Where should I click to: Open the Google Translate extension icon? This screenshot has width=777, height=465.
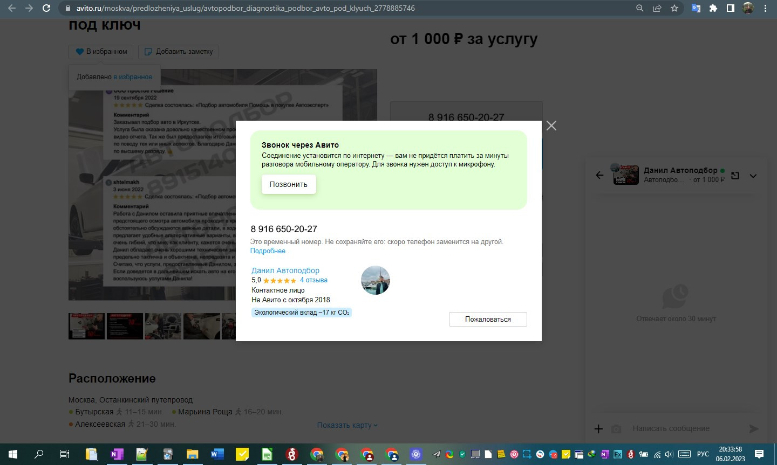pyautogui.click(x=696, y=8)
